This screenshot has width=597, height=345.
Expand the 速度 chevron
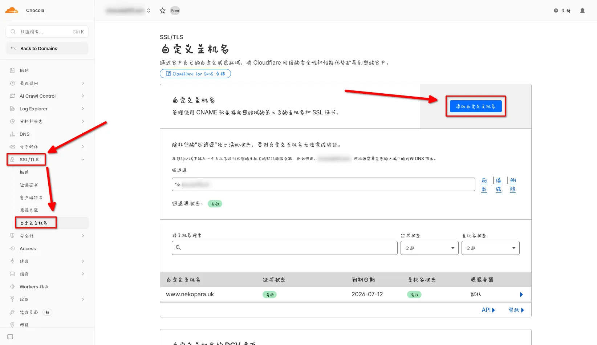83,261
